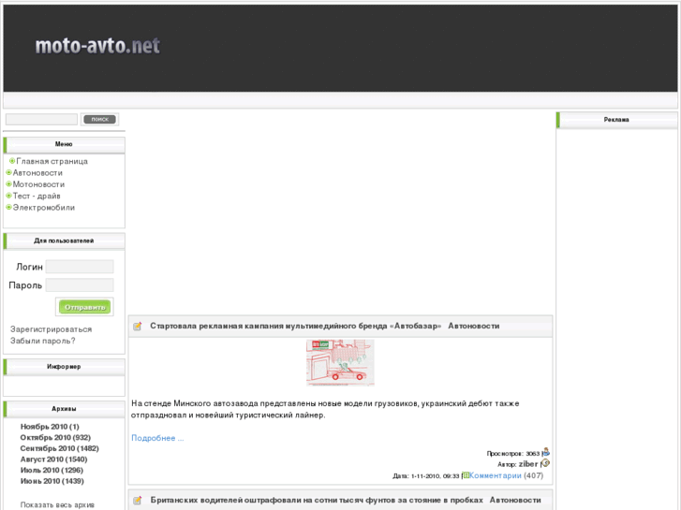Open Автоновости category of Автобазар article
Screen dimensions: 681x510
474,326
